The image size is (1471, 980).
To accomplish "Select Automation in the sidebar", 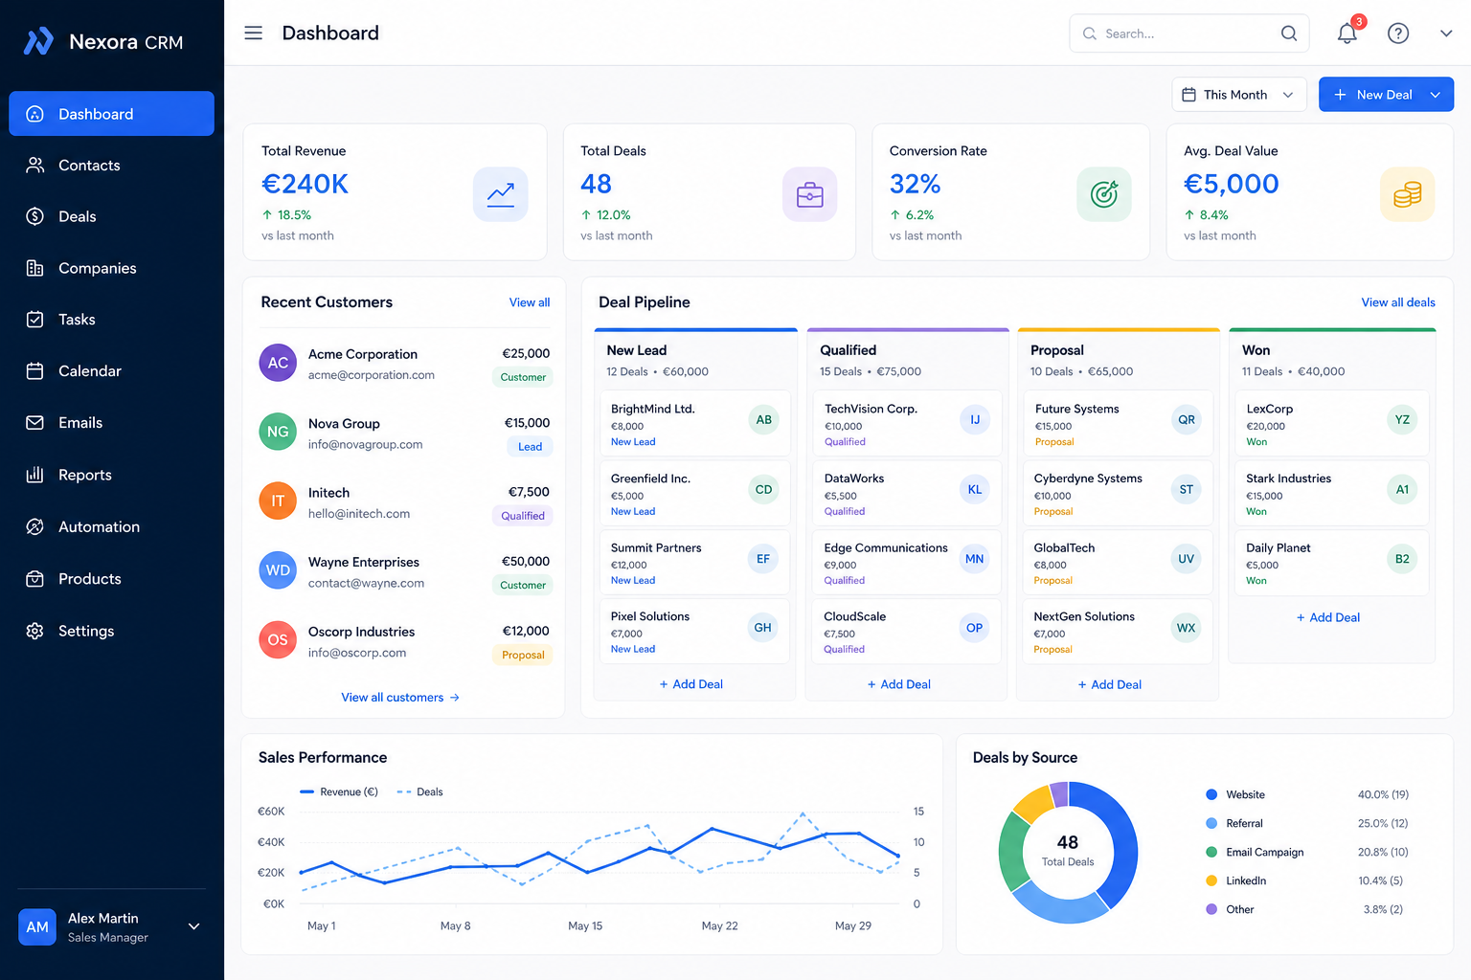I will tap(111, 526).
